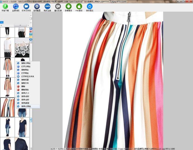Select the lace detail close-up thumbnail

pyautogui.click(x=22, y=47)
